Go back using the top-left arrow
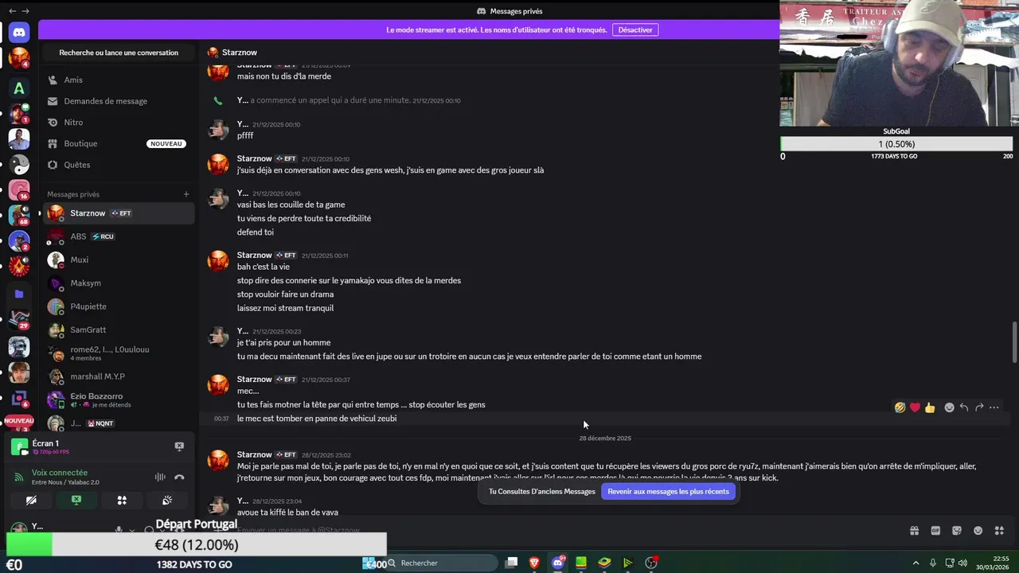This screenshot has height=573, width=1019. click(x=12, y=10)
